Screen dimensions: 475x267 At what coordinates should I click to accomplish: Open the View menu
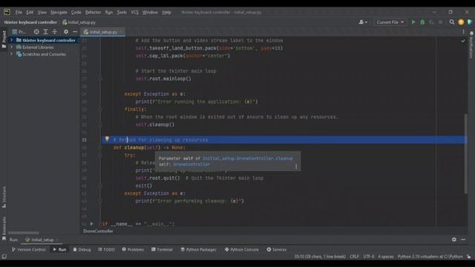(x=42, y=13)
